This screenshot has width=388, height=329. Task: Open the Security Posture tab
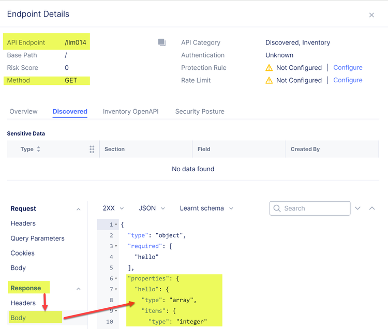click(x=200, y=111)
